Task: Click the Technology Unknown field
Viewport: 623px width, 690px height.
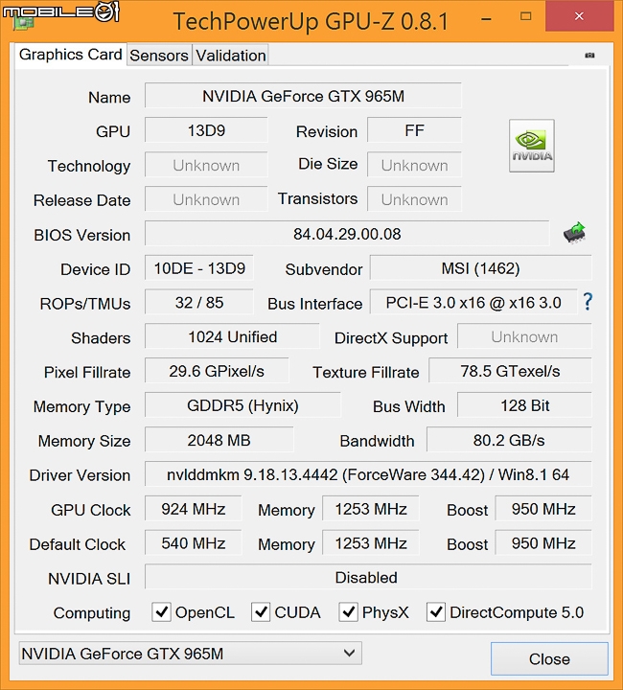Action: click(206, 165)
